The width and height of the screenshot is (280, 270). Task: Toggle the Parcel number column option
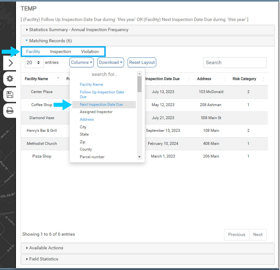(92, 157)
